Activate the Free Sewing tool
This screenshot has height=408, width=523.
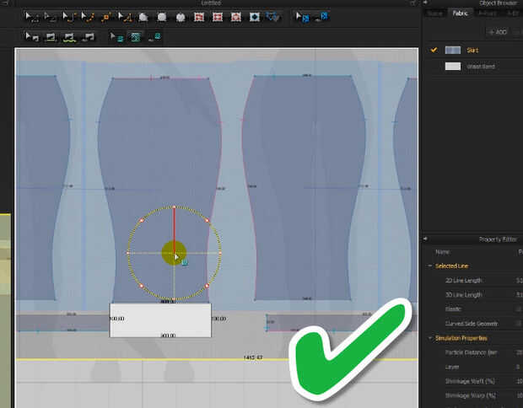(69, 36)
